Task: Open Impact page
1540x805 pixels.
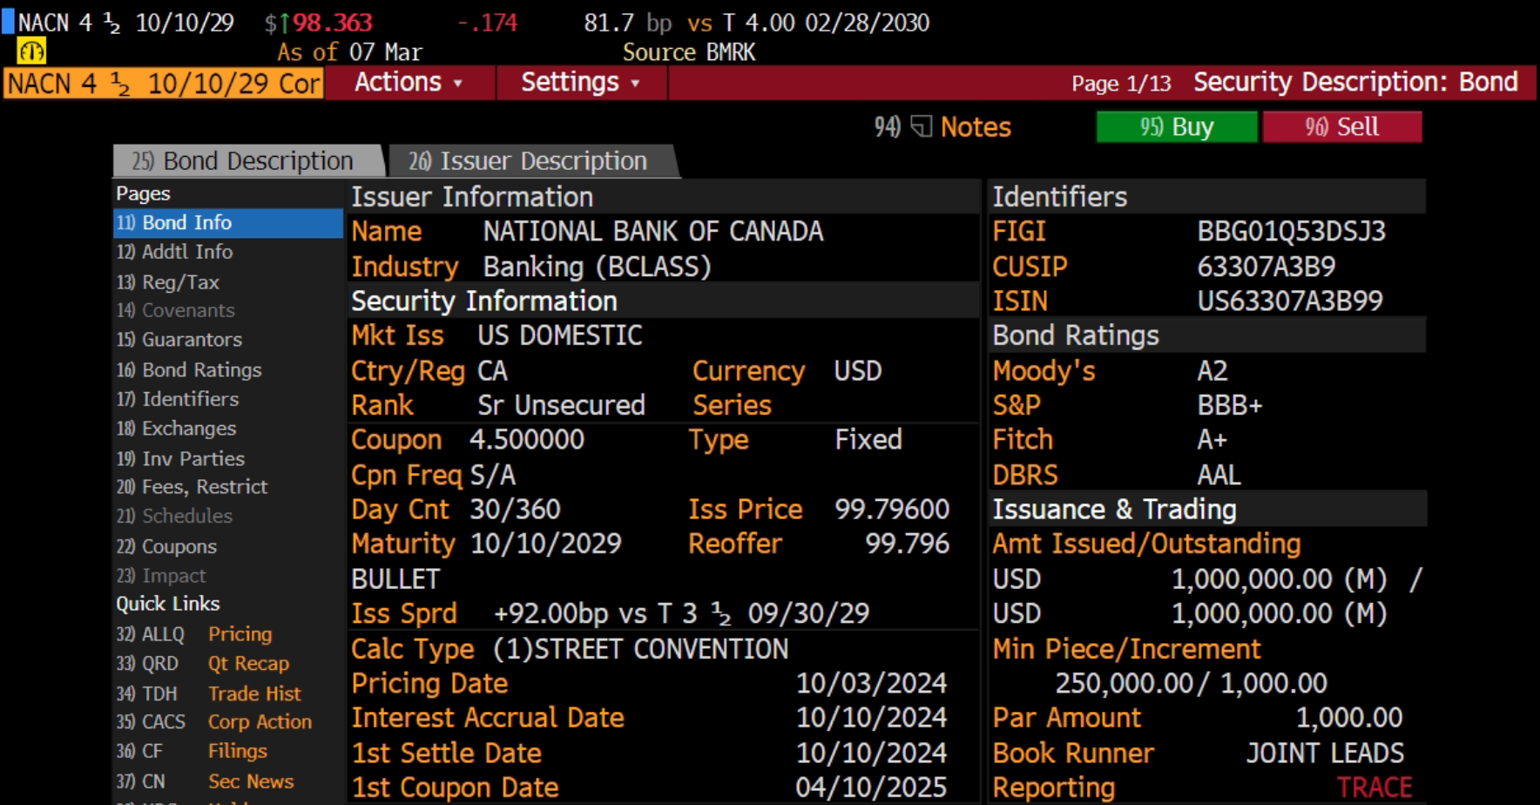Action: tap(162, 576)
